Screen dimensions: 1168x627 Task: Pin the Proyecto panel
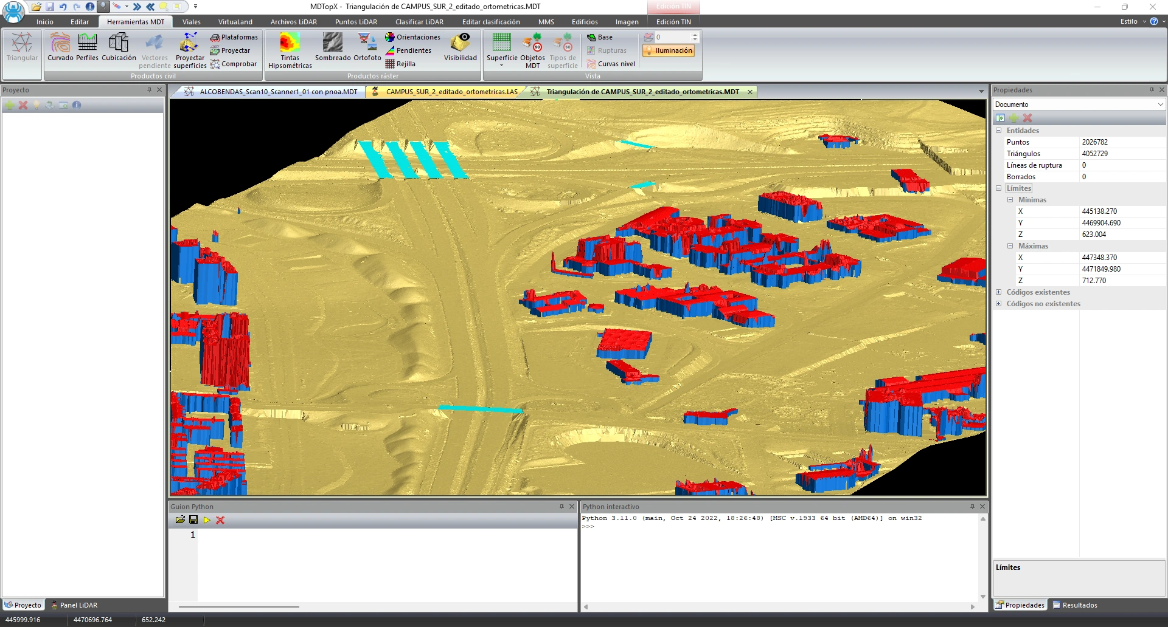click(x=149, y=90)
